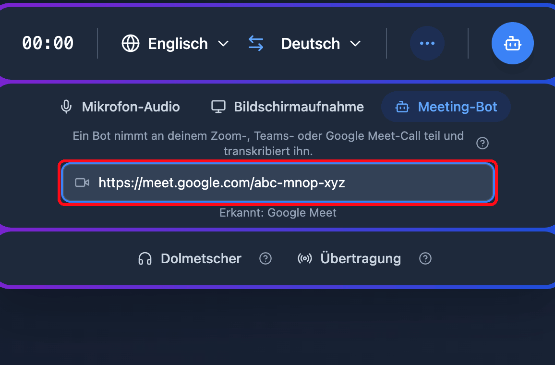This screenshot has width=555, height=365.
Task: Click the blue Meeting-Bot start button
Action: 512,43
